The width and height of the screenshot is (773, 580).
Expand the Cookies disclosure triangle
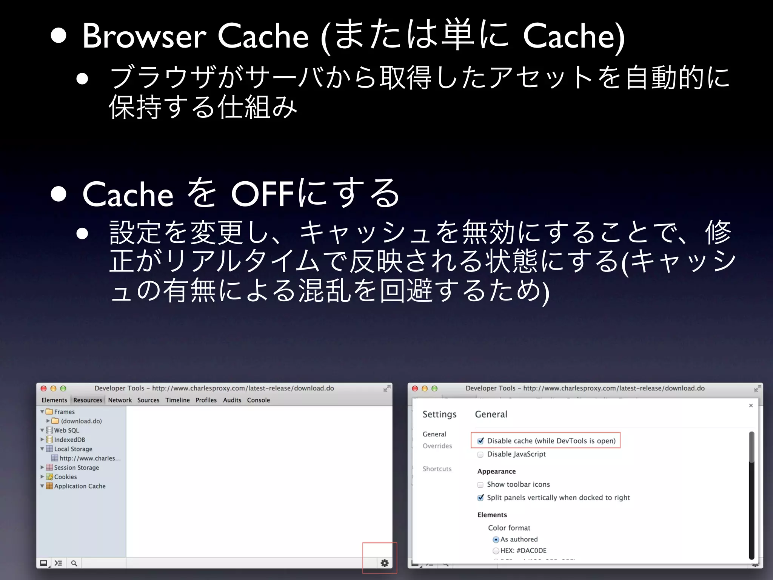[x=42, y=477]
